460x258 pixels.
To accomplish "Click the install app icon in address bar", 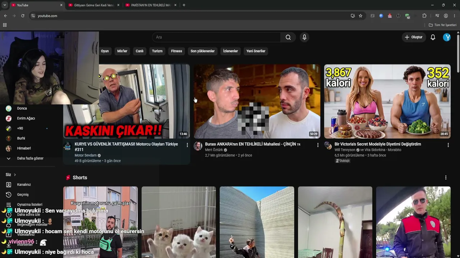I will pyautogui.click(x=353, y=16).
